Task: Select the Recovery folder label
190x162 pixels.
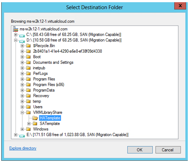Action: (x=41, y=96)
